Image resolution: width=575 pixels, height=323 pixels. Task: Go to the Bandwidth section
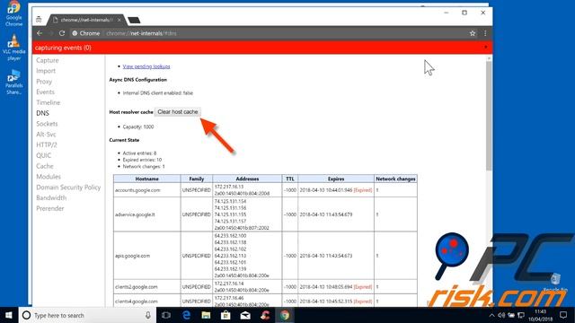[x=51, y=198]
